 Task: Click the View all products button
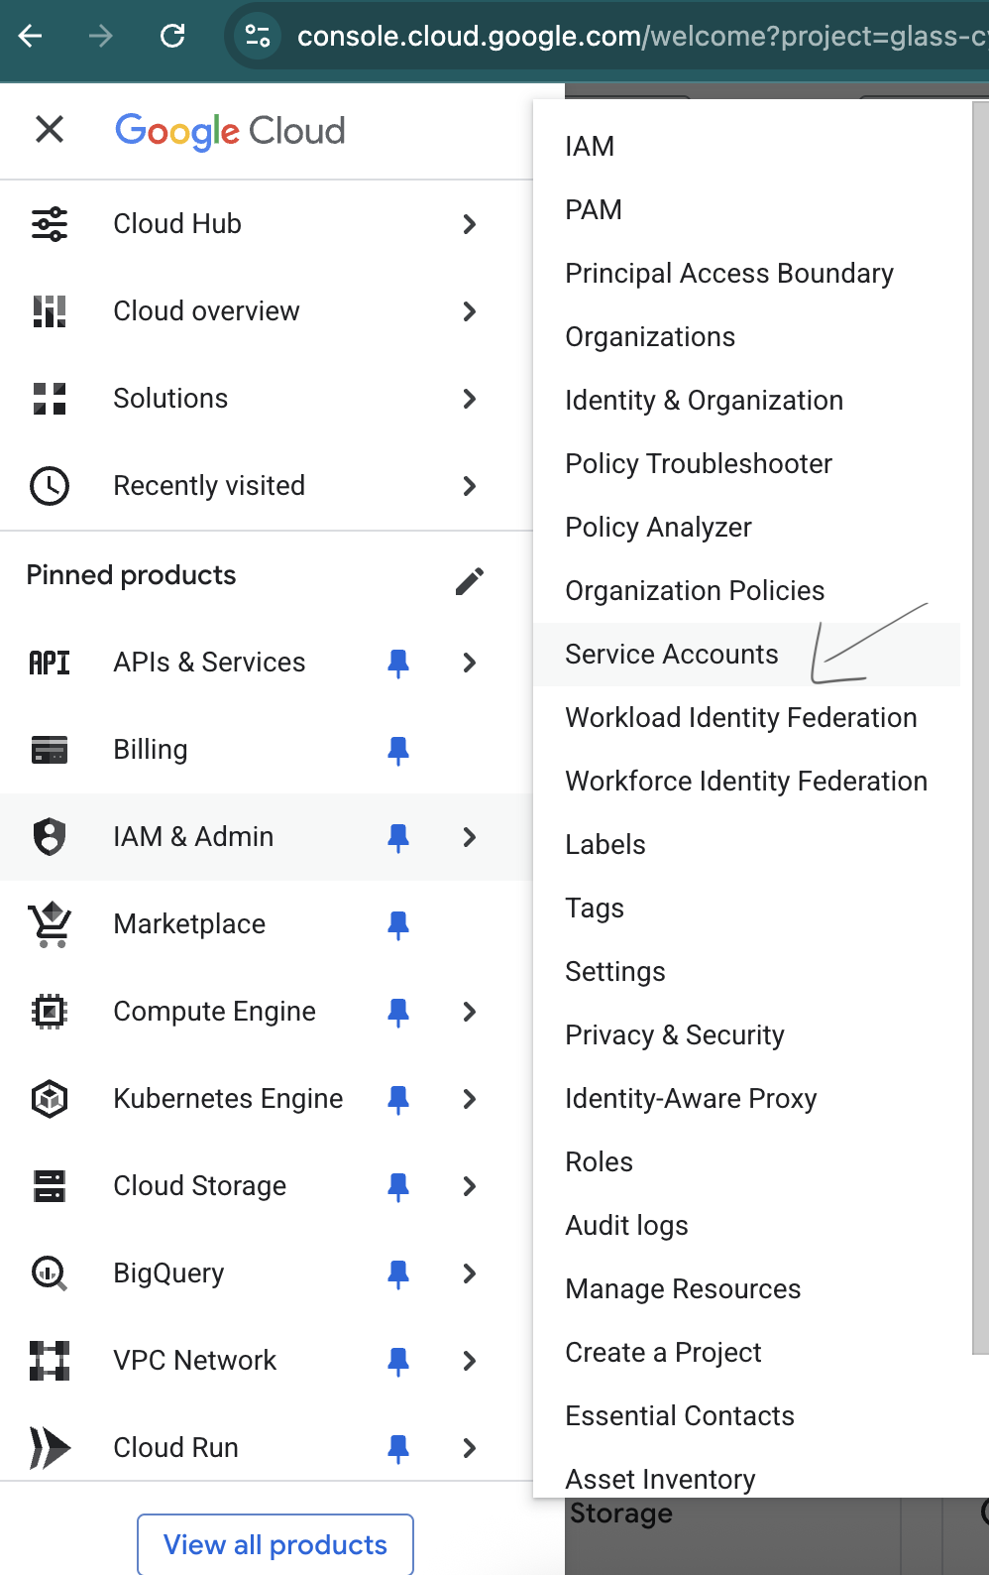(x=275, y=1544)
